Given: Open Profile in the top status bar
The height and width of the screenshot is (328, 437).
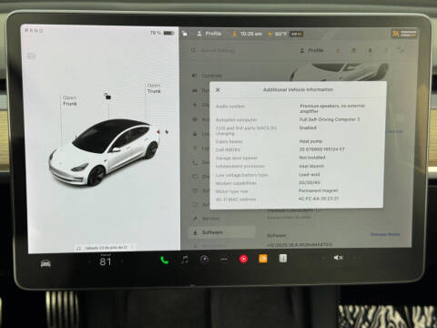Looking at the screenshot, I should pos(209,34).
